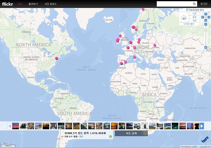Open the green aurora thumbnail

click(x=175, y=126)
